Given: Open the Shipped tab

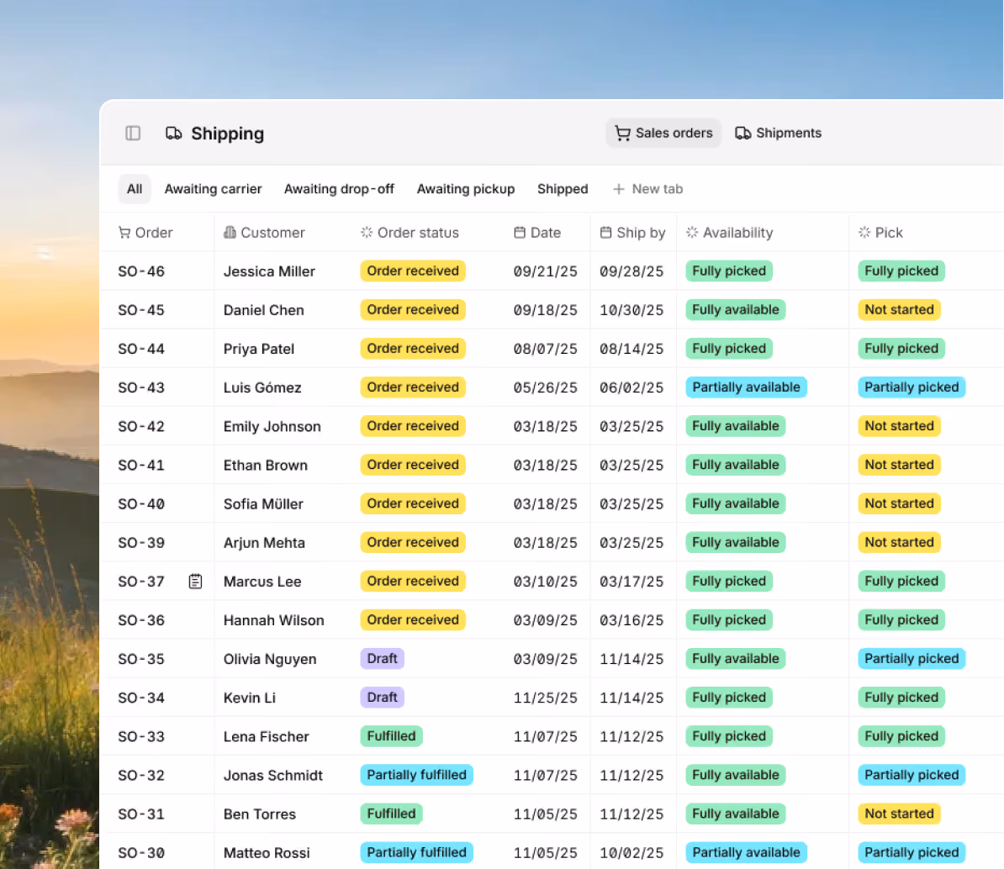Looking at the screenshot, I should tap(563, 189).
